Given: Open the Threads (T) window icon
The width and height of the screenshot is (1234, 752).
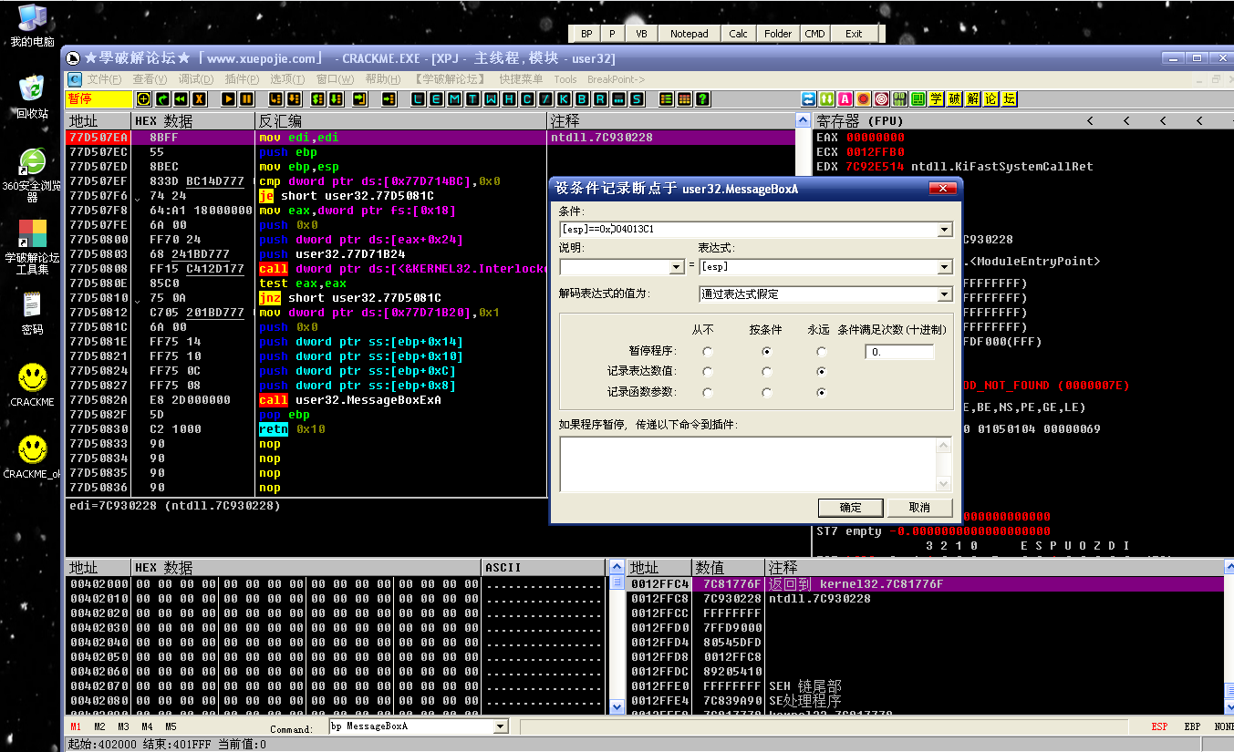Looking at the screenshot, I should (472, 98).
